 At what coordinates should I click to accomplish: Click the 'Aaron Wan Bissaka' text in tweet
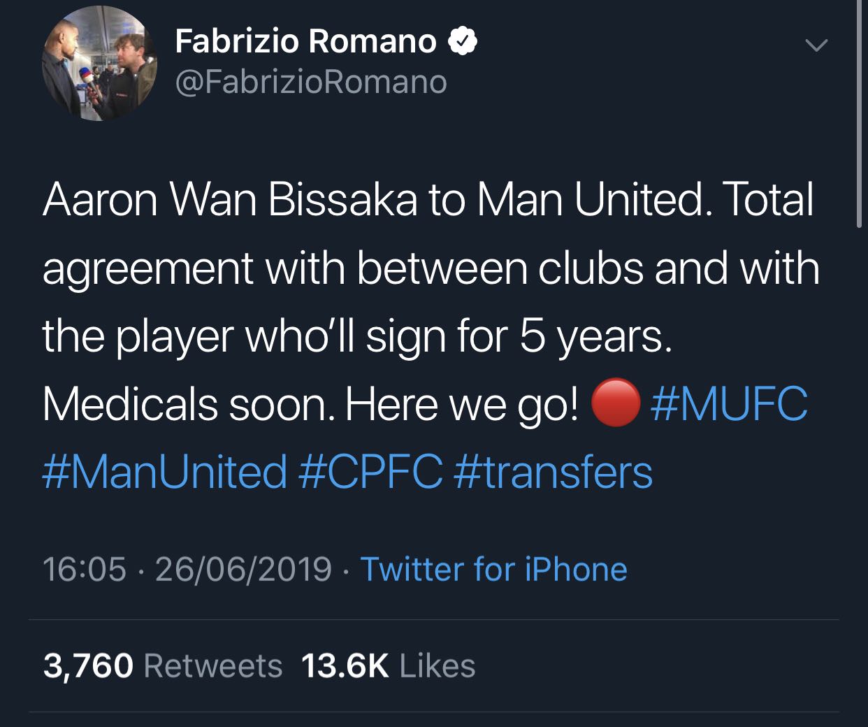click(x=230, y=200)
